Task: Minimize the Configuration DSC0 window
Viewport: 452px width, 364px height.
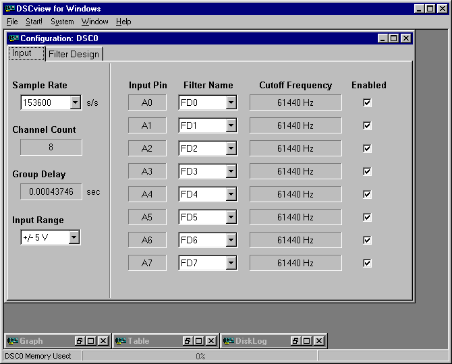Action: pyautogui.click(x=383, y=38)
